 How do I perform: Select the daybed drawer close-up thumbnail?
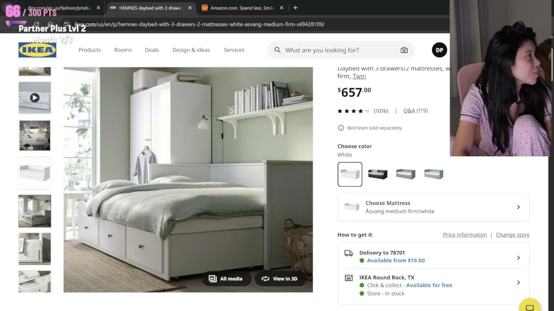tap(35, 249)
